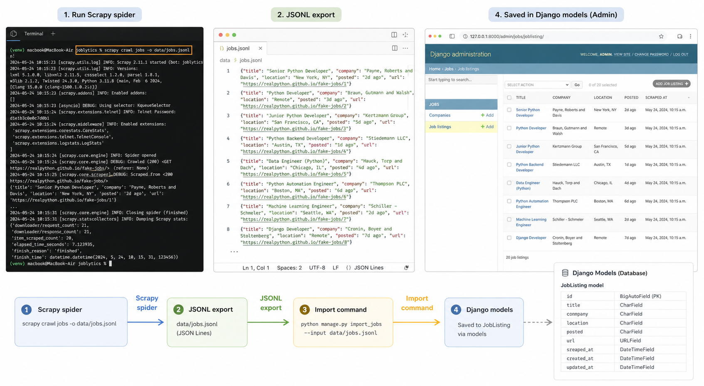The image size is (704, 386).
Task: Open Job listings in the admin sidebar
Action: (x=440, y=127)
